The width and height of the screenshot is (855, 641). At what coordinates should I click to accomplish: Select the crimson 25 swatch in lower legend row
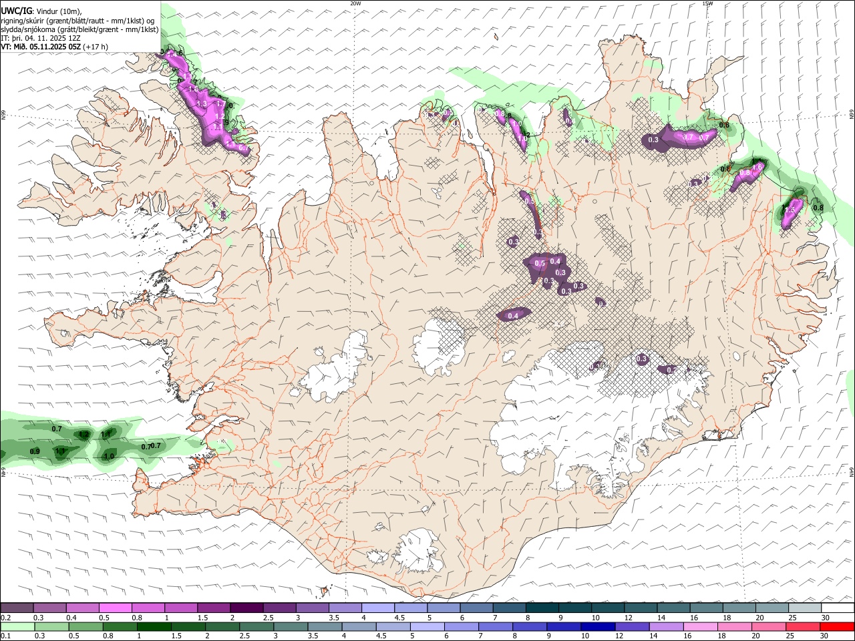pyautogui.click(x=803, y=627)
